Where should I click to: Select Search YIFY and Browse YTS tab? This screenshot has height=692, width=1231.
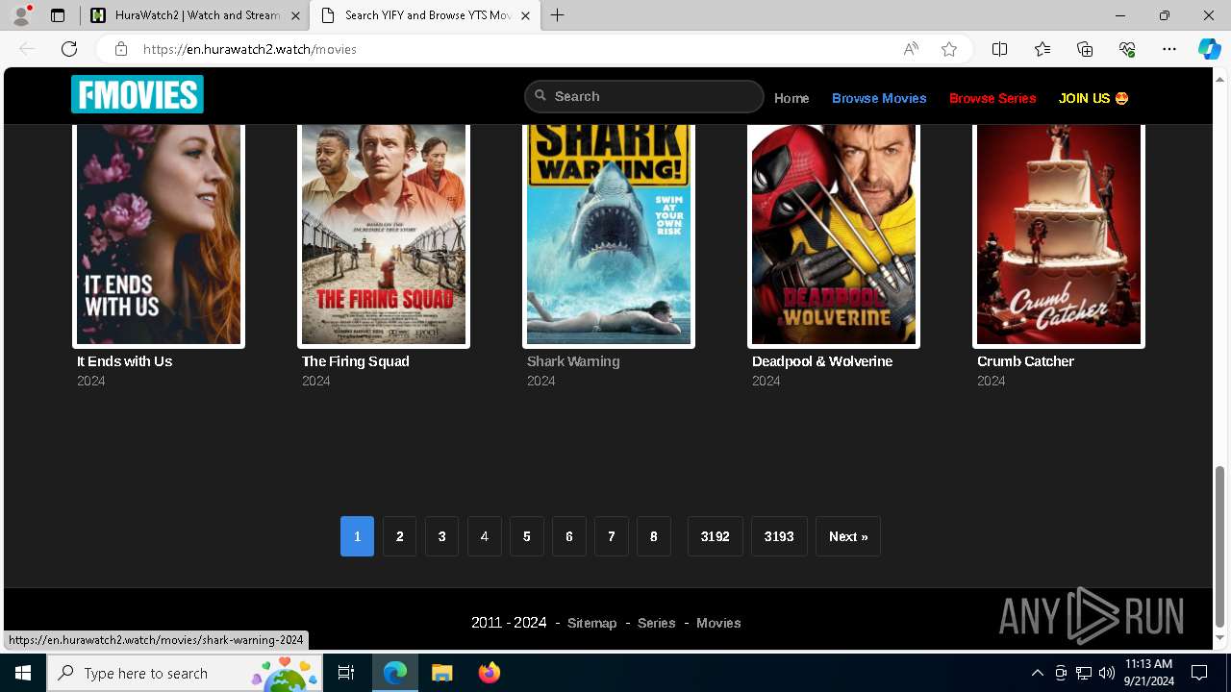[x=424, y=15]
